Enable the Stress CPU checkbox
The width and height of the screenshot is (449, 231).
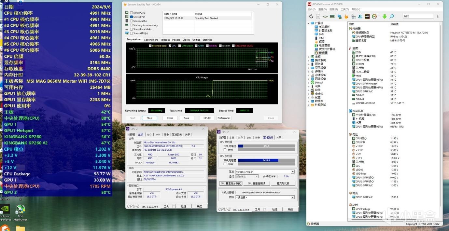pos(132,13)
